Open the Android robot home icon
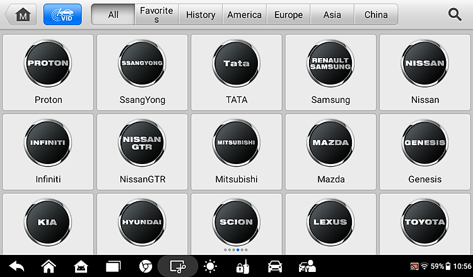The height and width of the screenshot is (277, 473). point(81,266)
